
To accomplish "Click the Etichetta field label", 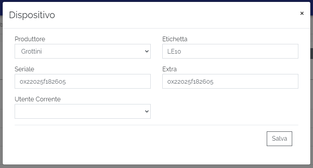I will point(175,39).
